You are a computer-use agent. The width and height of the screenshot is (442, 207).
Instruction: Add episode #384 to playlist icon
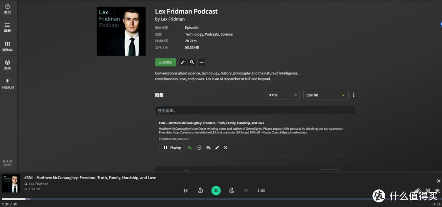[x=208, y=148]
